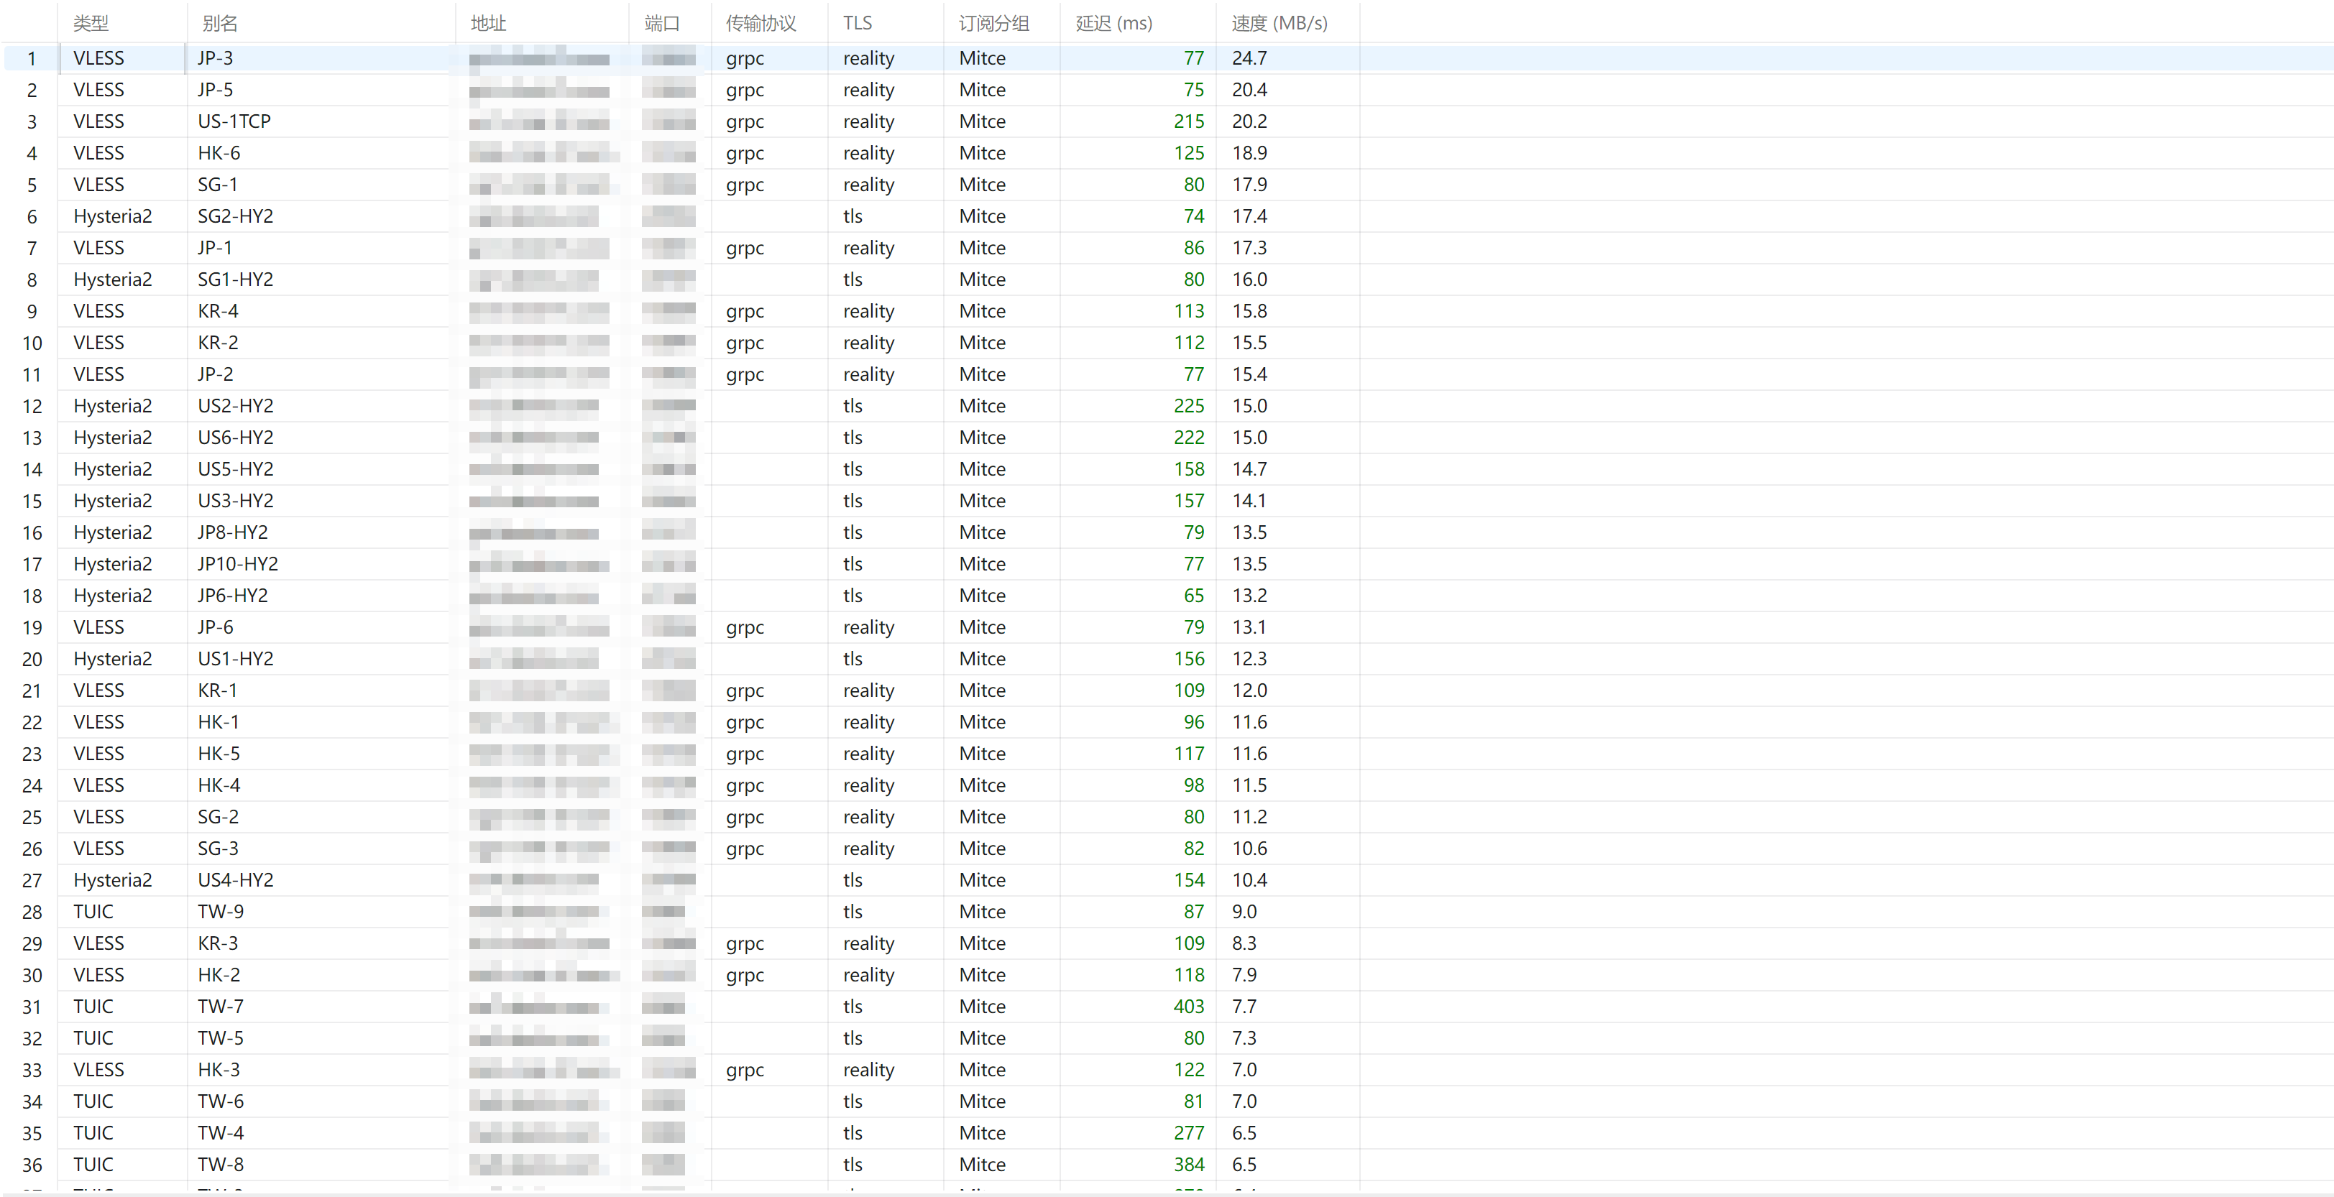The height and width of the screenshot is (1197, 2334).
Task: Sort by the 延迟 (ms) column header
Action: (1137, 23)
